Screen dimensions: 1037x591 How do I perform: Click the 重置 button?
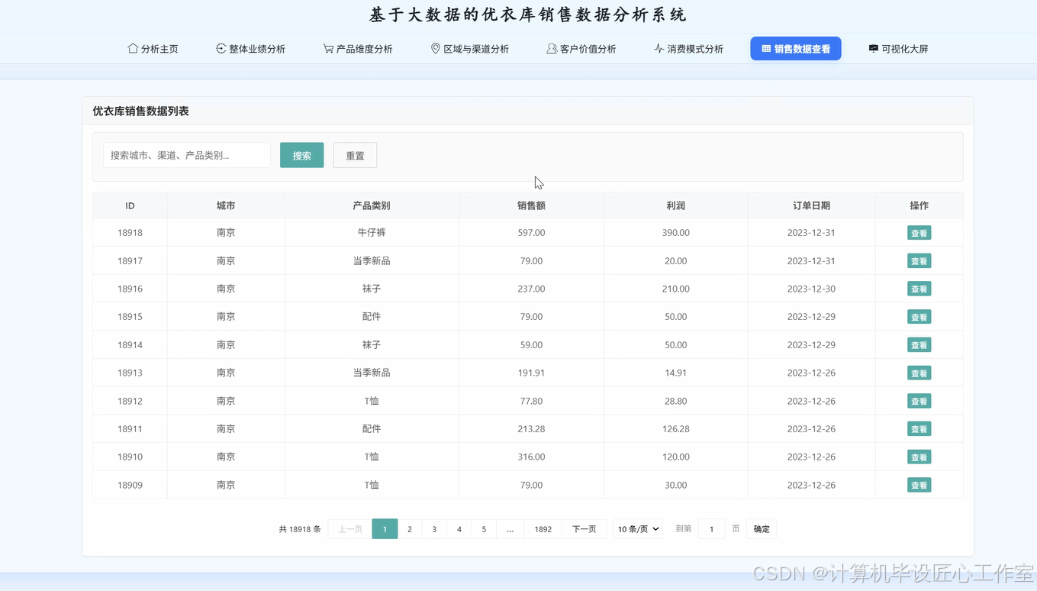point(355,155)
